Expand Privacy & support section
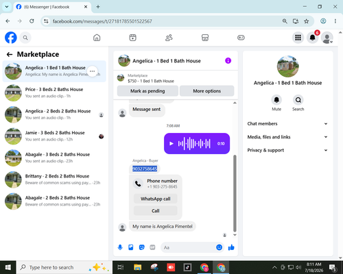Viewport: 343px width, 274px height. tap(287, 150)
